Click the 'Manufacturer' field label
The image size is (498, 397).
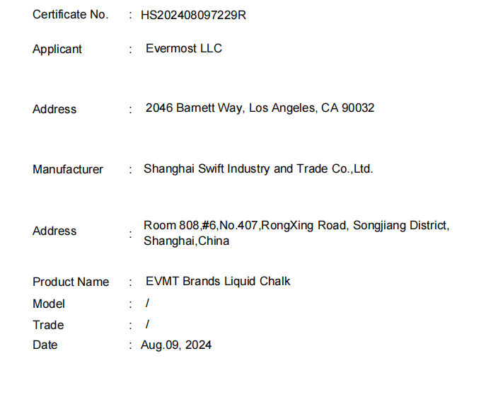[68, 169]
